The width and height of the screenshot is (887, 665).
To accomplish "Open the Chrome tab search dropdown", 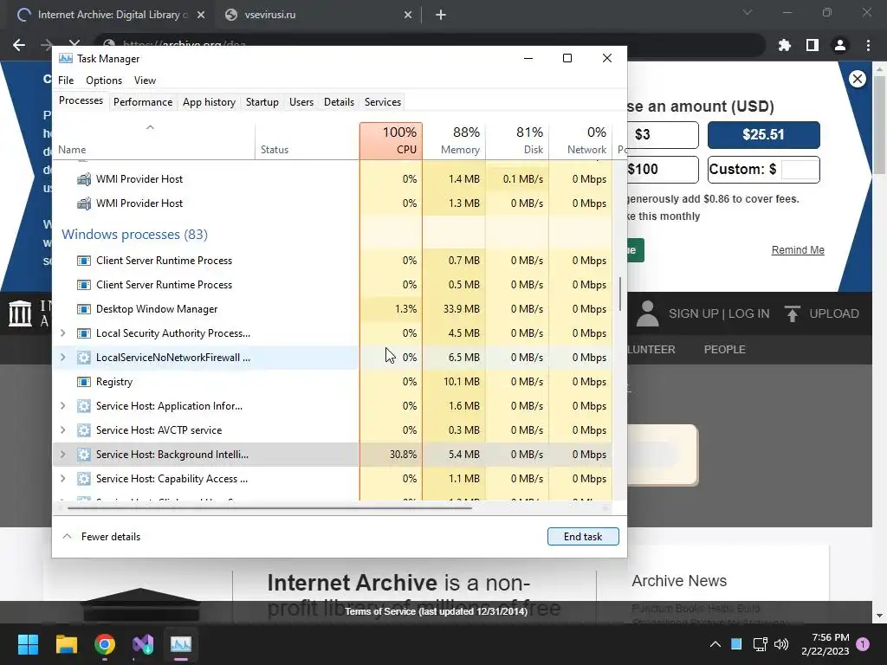I will pos(748,12).
